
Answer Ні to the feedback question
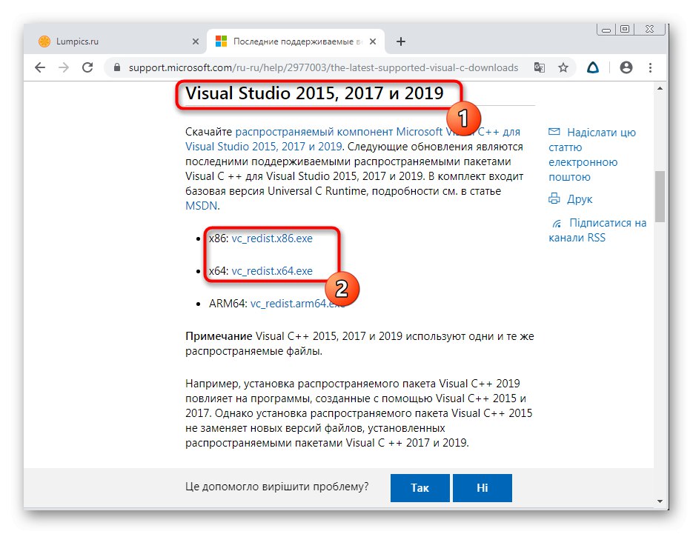pyautogui.click(x=483, y=488)
